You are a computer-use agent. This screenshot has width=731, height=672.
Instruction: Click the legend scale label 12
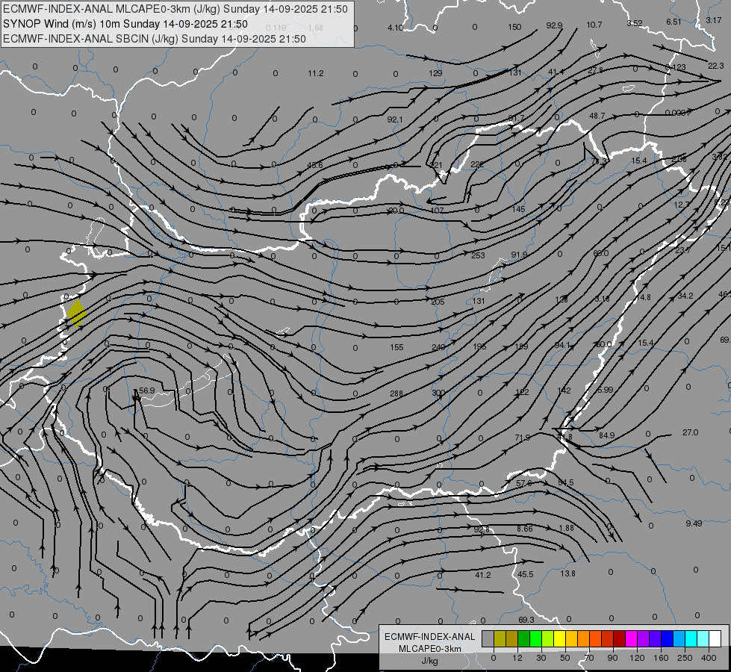517,658
